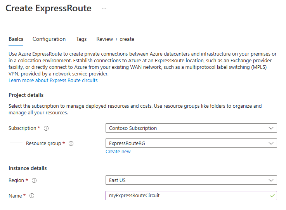This screenshot has height=210, width=286.
Task: Click the Create new resource group link
Action: click(118, 152)
